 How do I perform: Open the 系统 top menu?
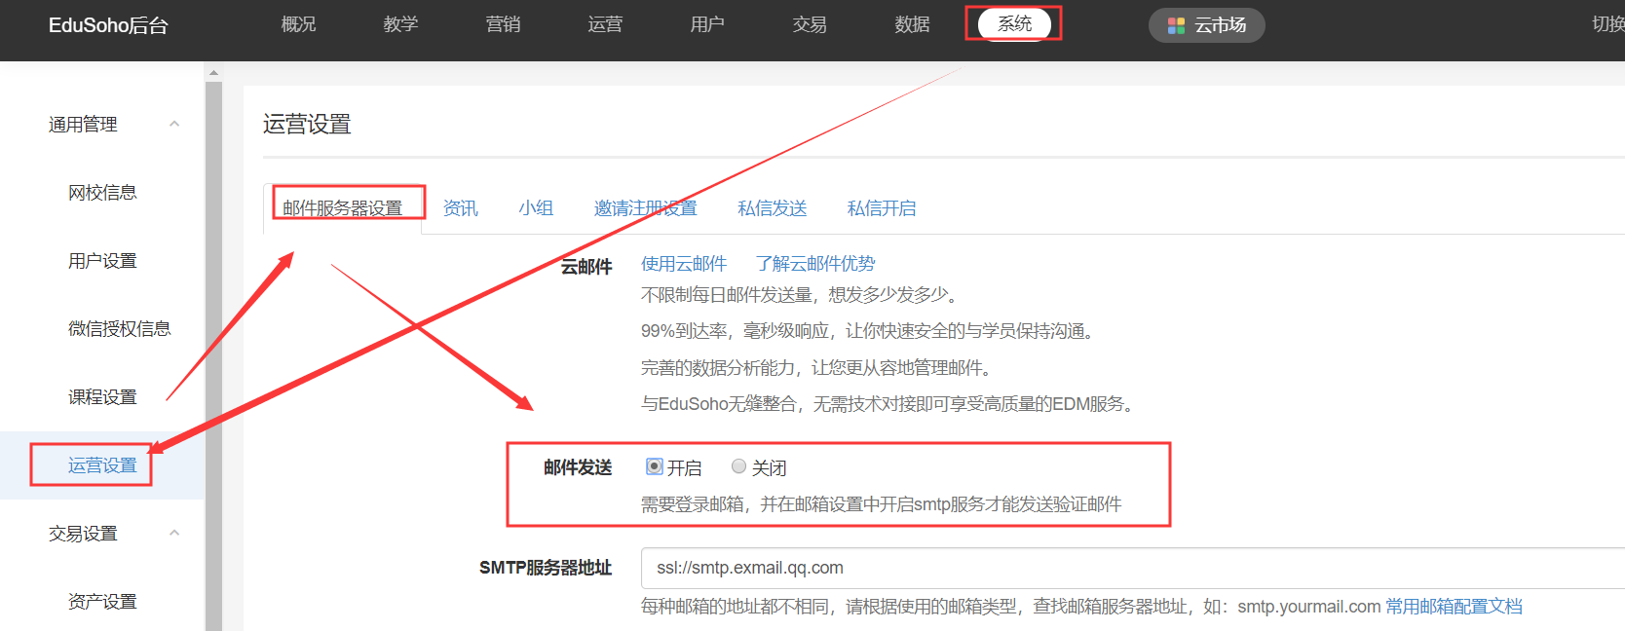point(1014,24)
